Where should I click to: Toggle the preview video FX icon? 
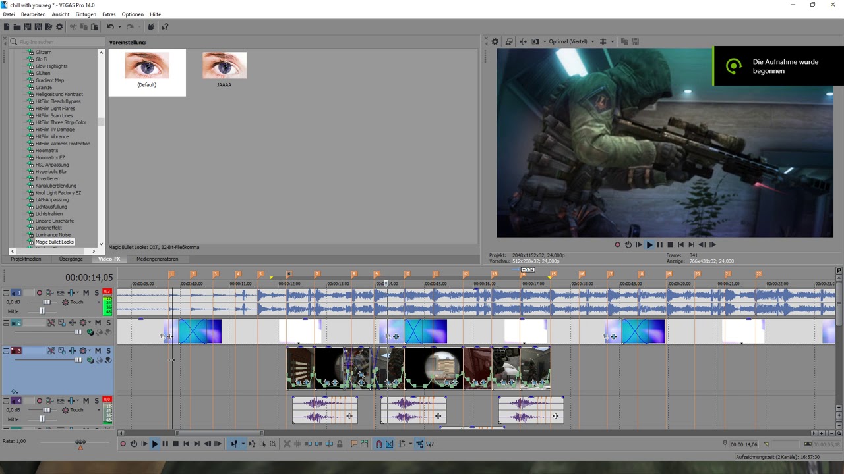(x=523, y=41)
